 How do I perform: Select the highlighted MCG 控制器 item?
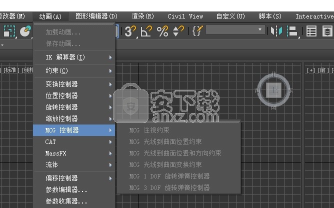[x=74, y=130]
